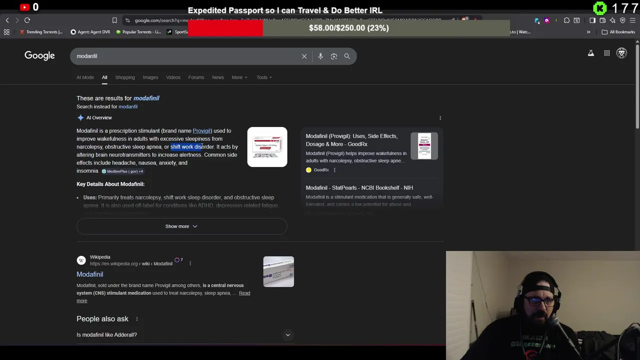
Task: Show hidden bookmarks overflow chevron
Action: pyautogui.click(x=588, y=32)
